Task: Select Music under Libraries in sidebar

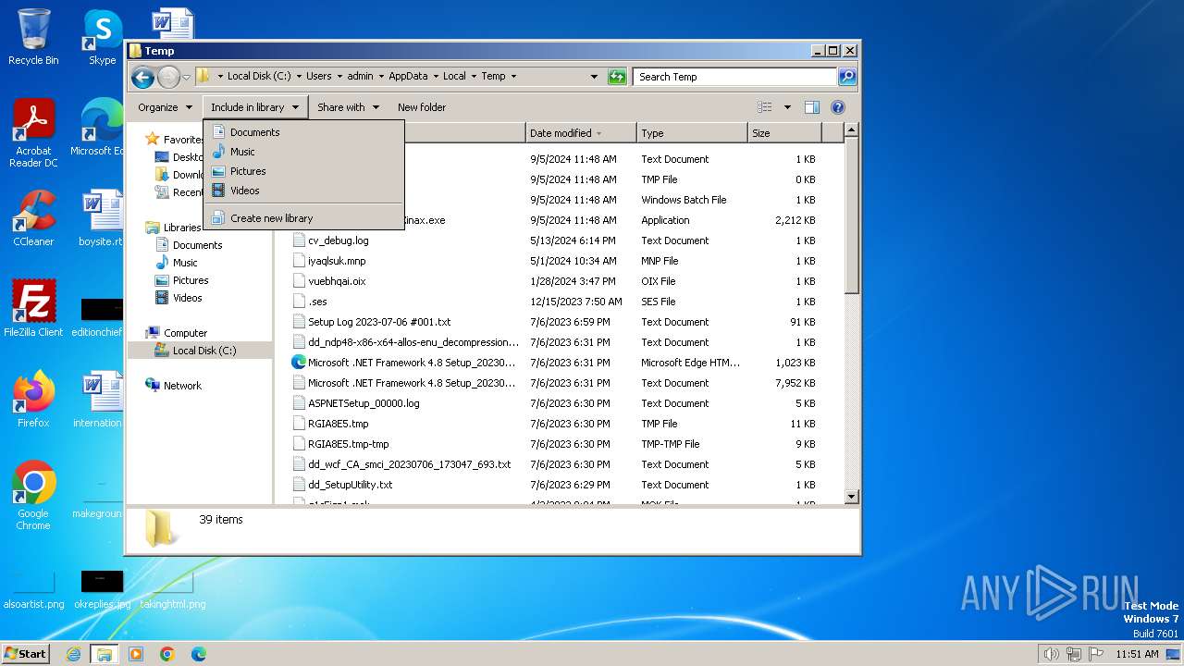Action: point(185,263)
